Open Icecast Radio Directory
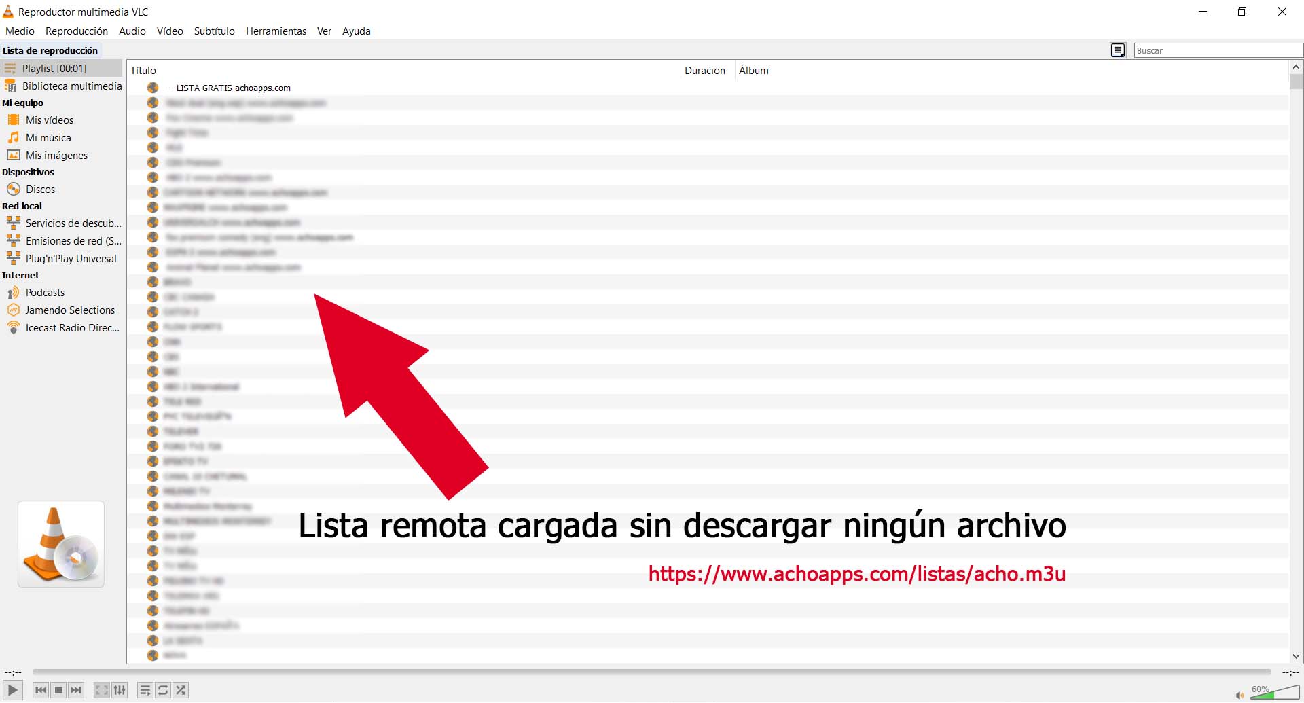This screenshot has width=1304, height=703. coord(62,327)
